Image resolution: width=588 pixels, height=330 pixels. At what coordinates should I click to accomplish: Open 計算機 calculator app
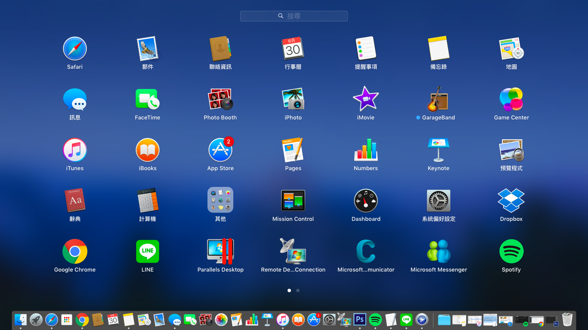click(x=148, y=201)
